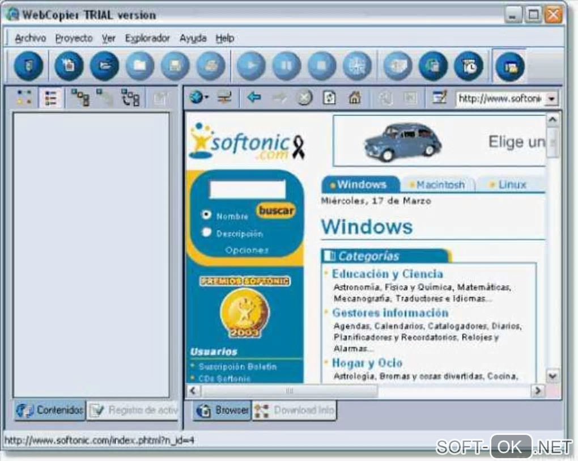Click the CDs Softonic link
This screenshot has height=461, width=578.
point(224,379)
